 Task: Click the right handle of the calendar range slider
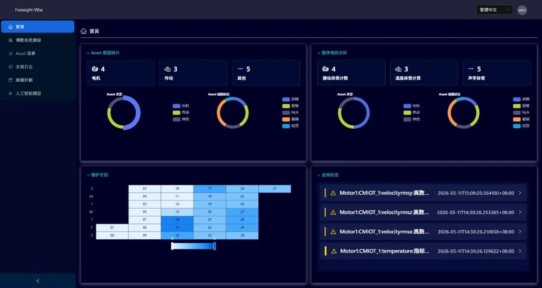click(x=214, y=246)
